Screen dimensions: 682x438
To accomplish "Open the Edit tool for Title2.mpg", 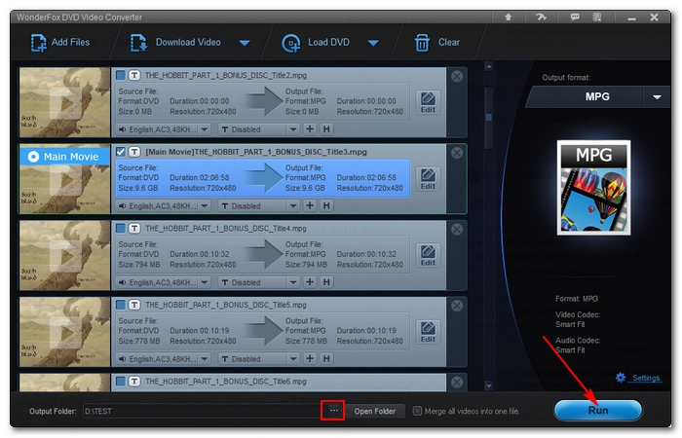I will tap(428, 102).
